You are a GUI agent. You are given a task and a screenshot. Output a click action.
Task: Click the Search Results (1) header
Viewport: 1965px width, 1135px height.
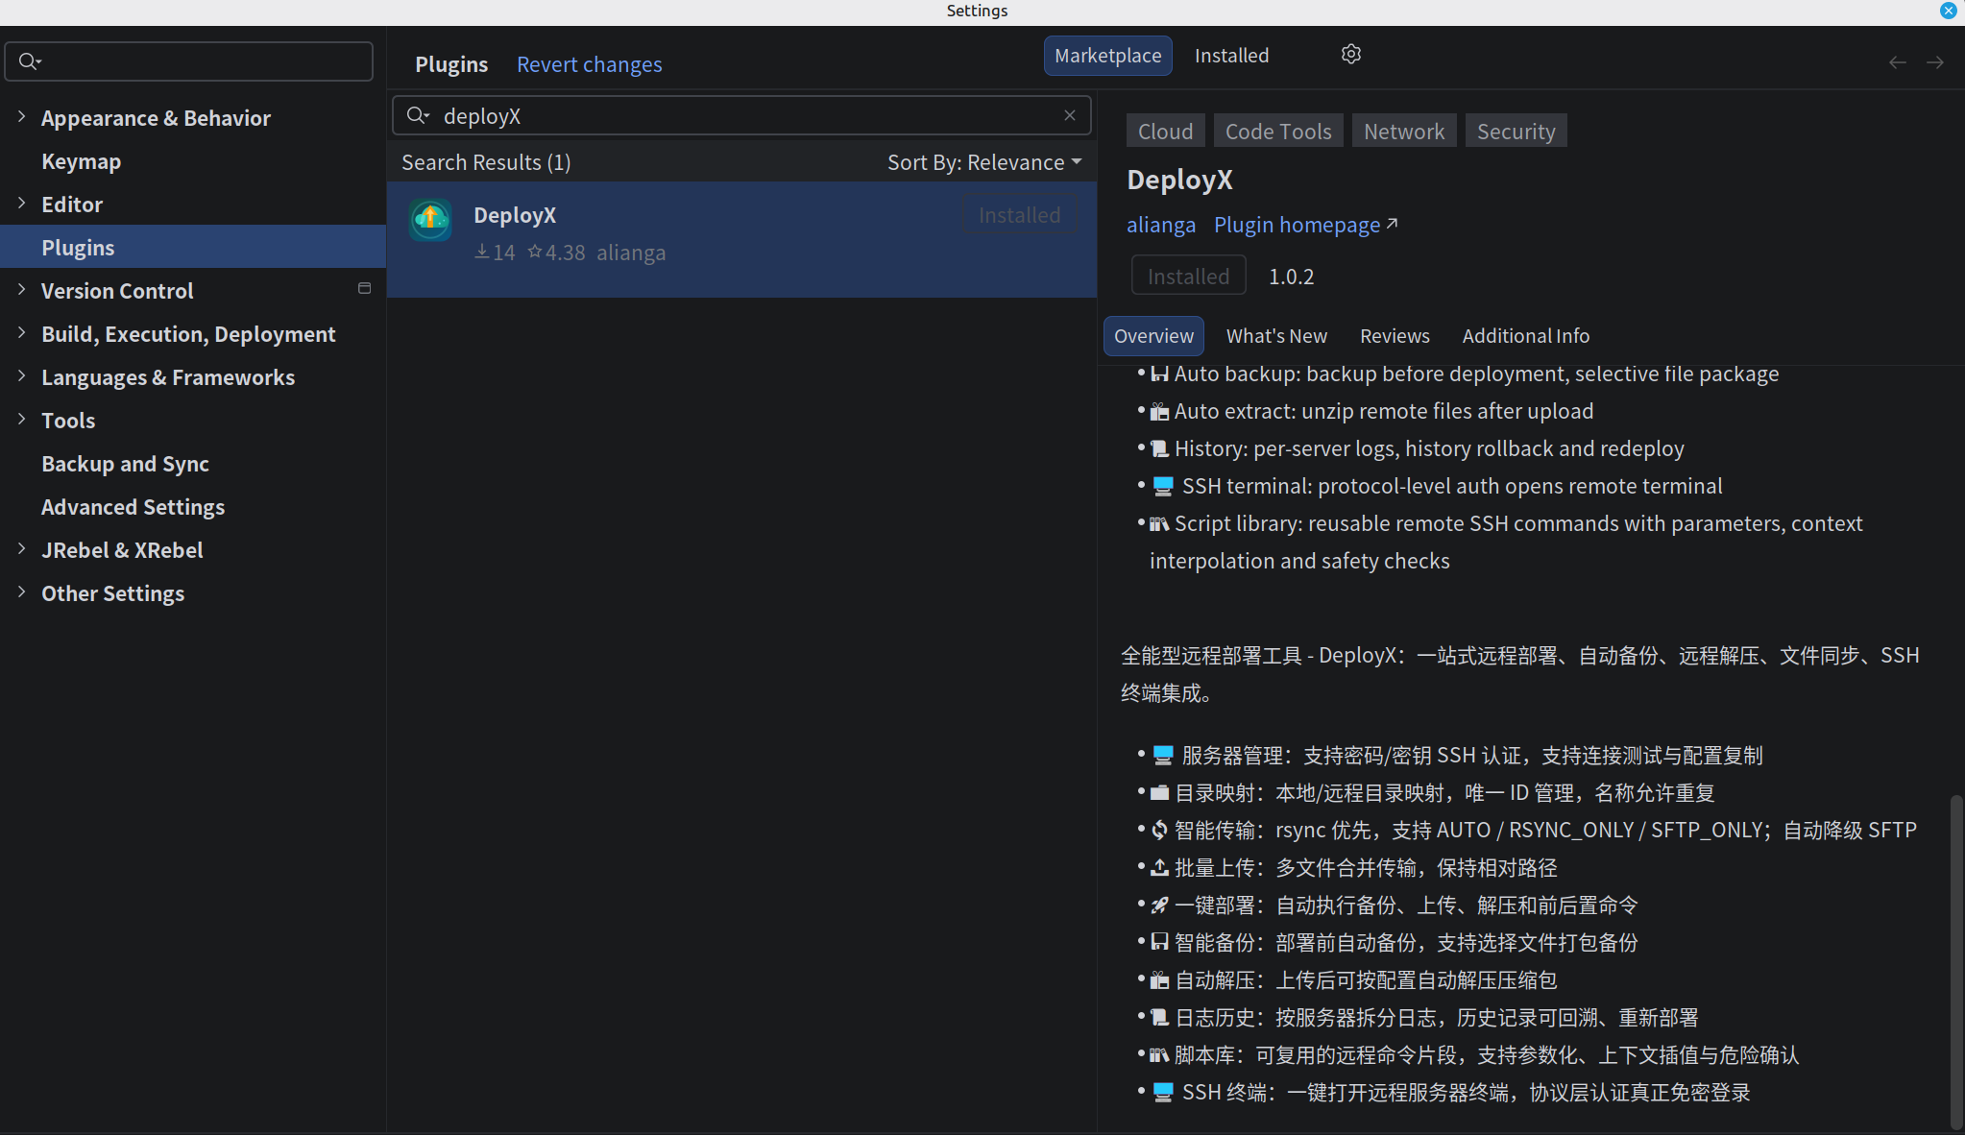[x=486, y=162]
